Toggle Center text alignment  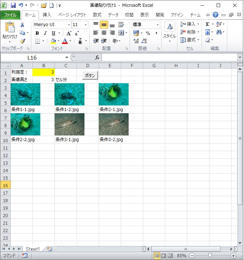point(104,32)
